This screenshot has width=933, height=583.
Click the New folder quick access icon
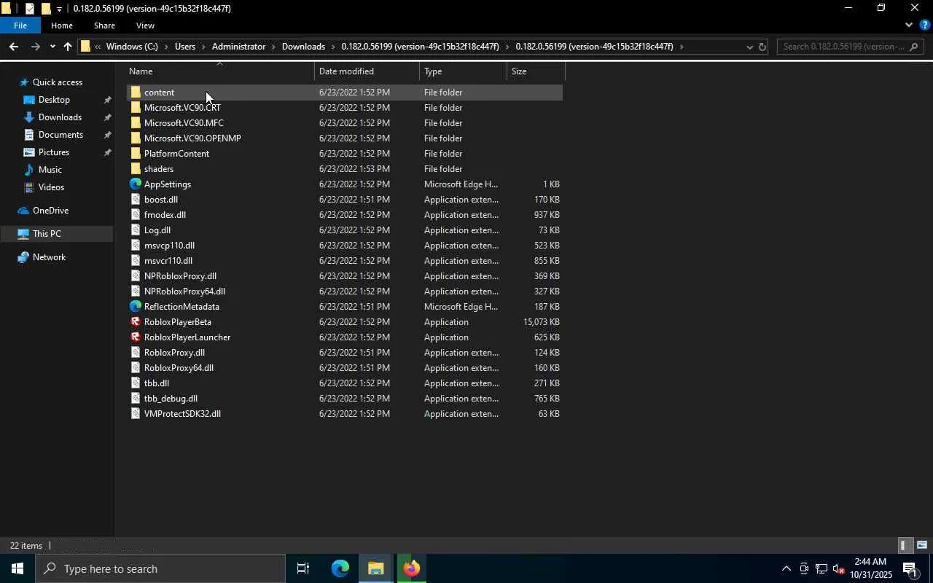click(45, 9)
